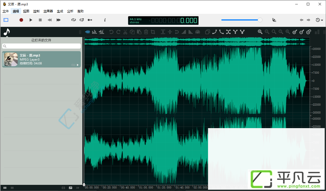Play the audio file

pyautogui.click(x=31, y=20)
